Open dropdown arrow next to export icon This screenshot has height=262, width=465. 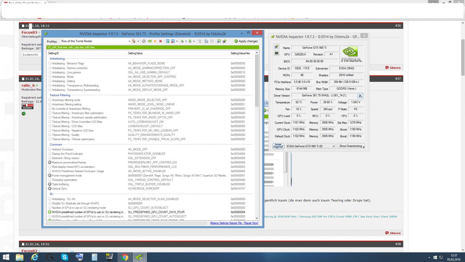pos(186,41)
